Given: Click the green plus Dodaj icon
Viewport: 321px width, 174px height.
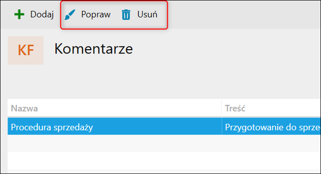Looking at the screenshot, I should point(19,15).
